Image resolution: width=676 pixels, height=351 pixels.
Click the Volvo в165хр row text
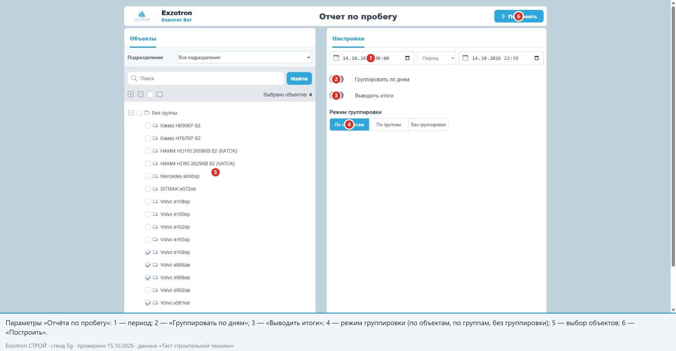tap(175, 239)
